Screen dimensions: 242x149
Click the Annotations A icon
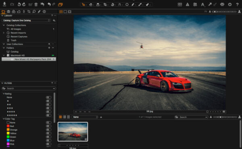(x=202, y=4)
